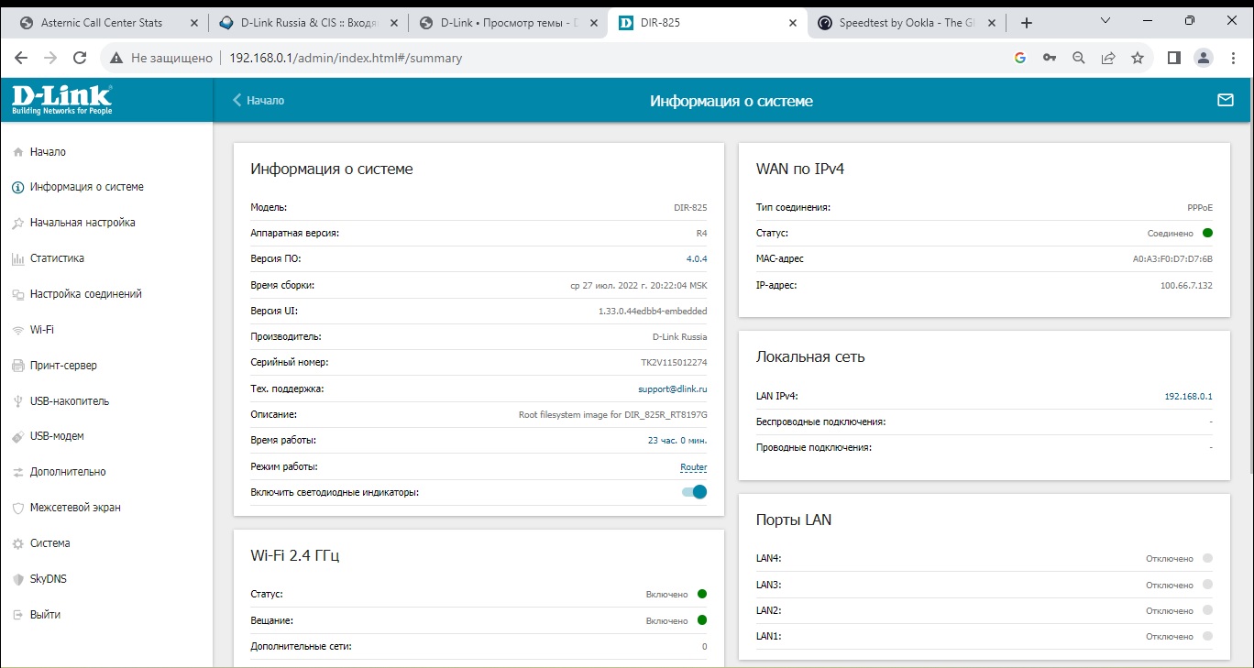This screenshot has height=668, width=1254.
Task: Go back using Начало header link
Action: [258, 101]
